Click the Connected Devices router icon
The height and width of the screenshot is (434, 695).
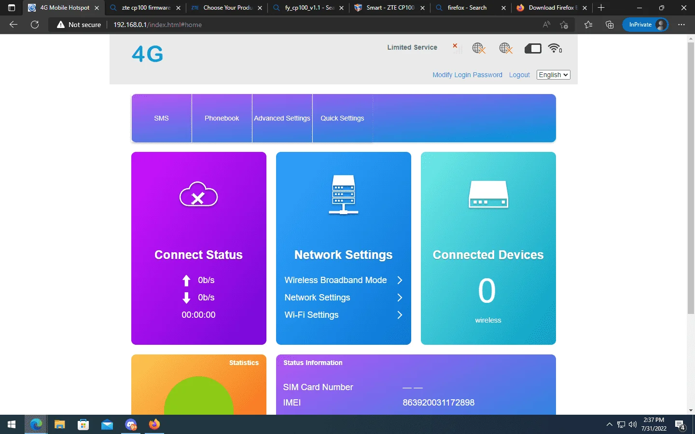tap(488, 194)
